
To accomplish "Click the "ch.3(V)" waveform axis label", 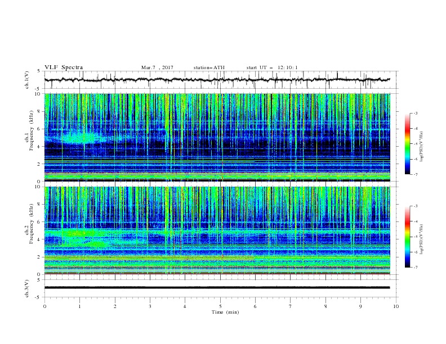I will point(27,288).
